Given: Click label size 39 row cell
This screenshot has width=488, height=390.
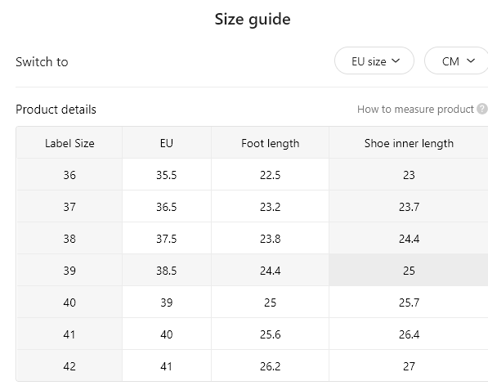Looking at the screenshot, I should (69, 270).
